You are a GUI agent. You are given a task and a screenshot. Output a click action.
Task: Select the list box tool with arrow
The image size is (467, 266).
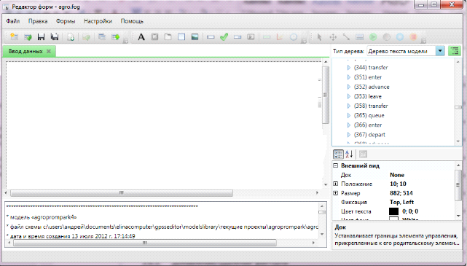[x=251, y=37]
